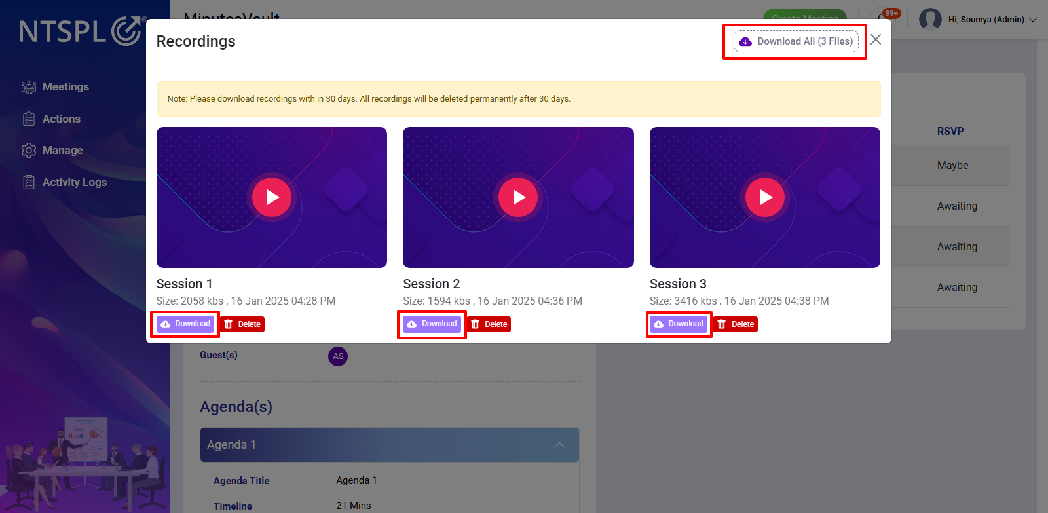Click the Session 1 thumbnail image
This screenshot has height=513, width=1048.
(272, 197)
